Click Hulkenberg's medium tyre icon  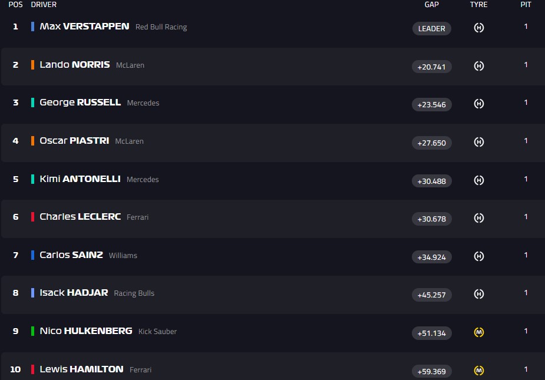(x=479, y=333)
